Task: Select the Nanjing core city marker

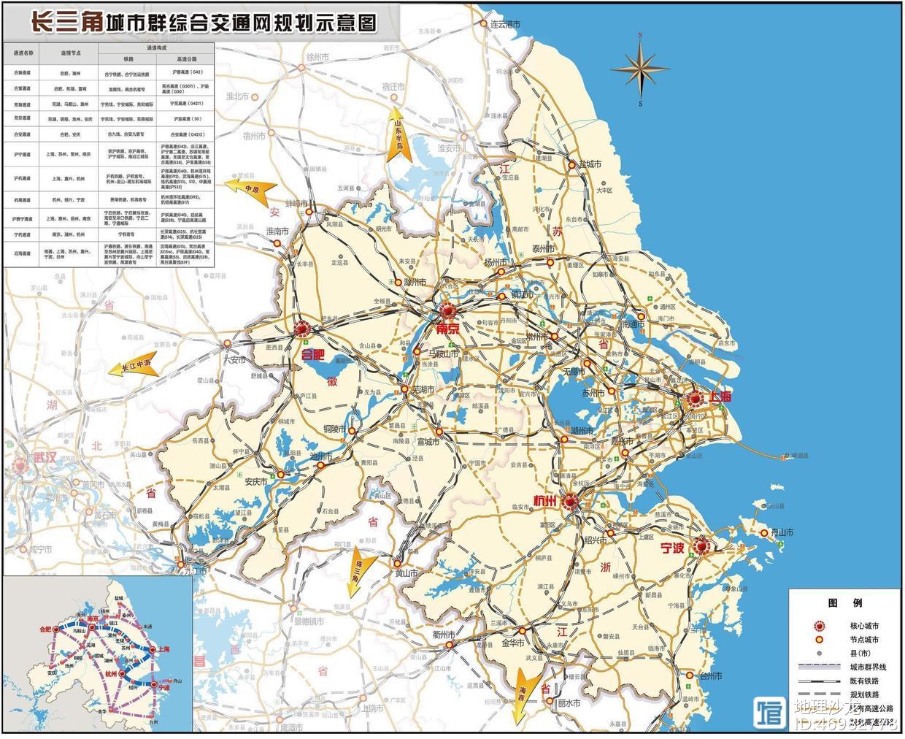Action: (446, 312)
